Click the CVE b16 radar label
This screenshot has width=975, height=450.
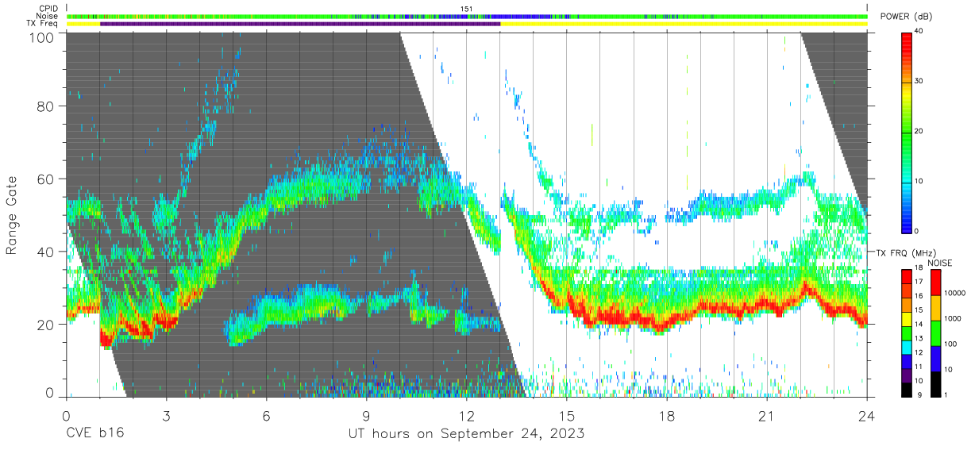point(94,434)
